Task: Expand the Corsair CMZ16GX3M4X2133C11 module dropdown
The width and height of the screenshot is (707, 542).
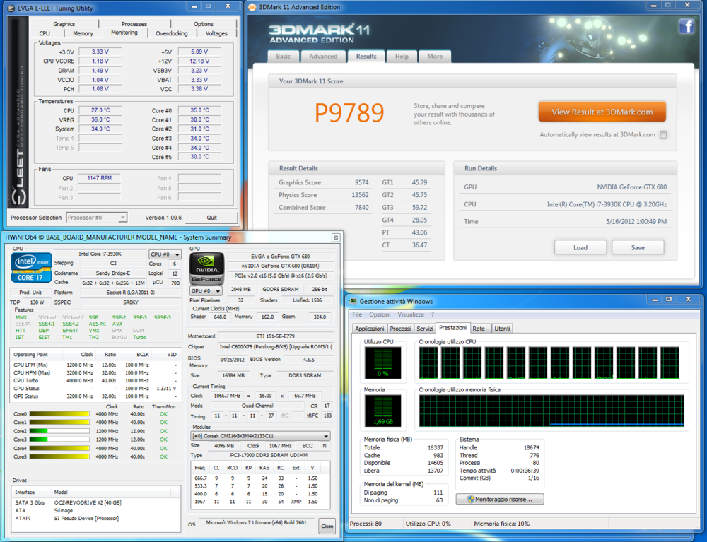Action: [261, 436]
